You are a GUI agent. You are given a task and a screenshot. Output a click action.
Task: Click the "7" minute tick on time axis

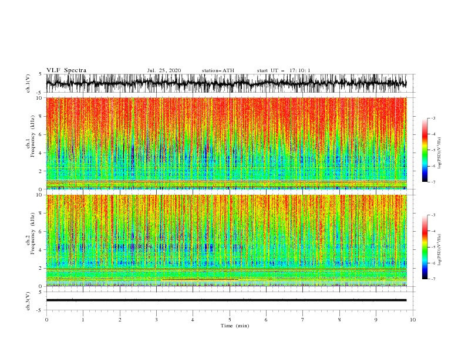tap(303, 320)
